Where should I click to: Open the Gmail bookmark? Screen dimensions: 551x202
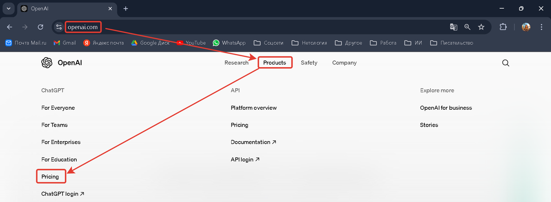[x=65, y=43]
